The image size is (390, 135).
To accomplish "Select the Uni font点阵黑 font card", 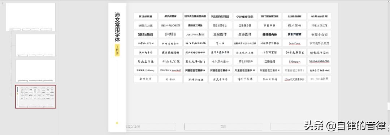I will (320, 79).
